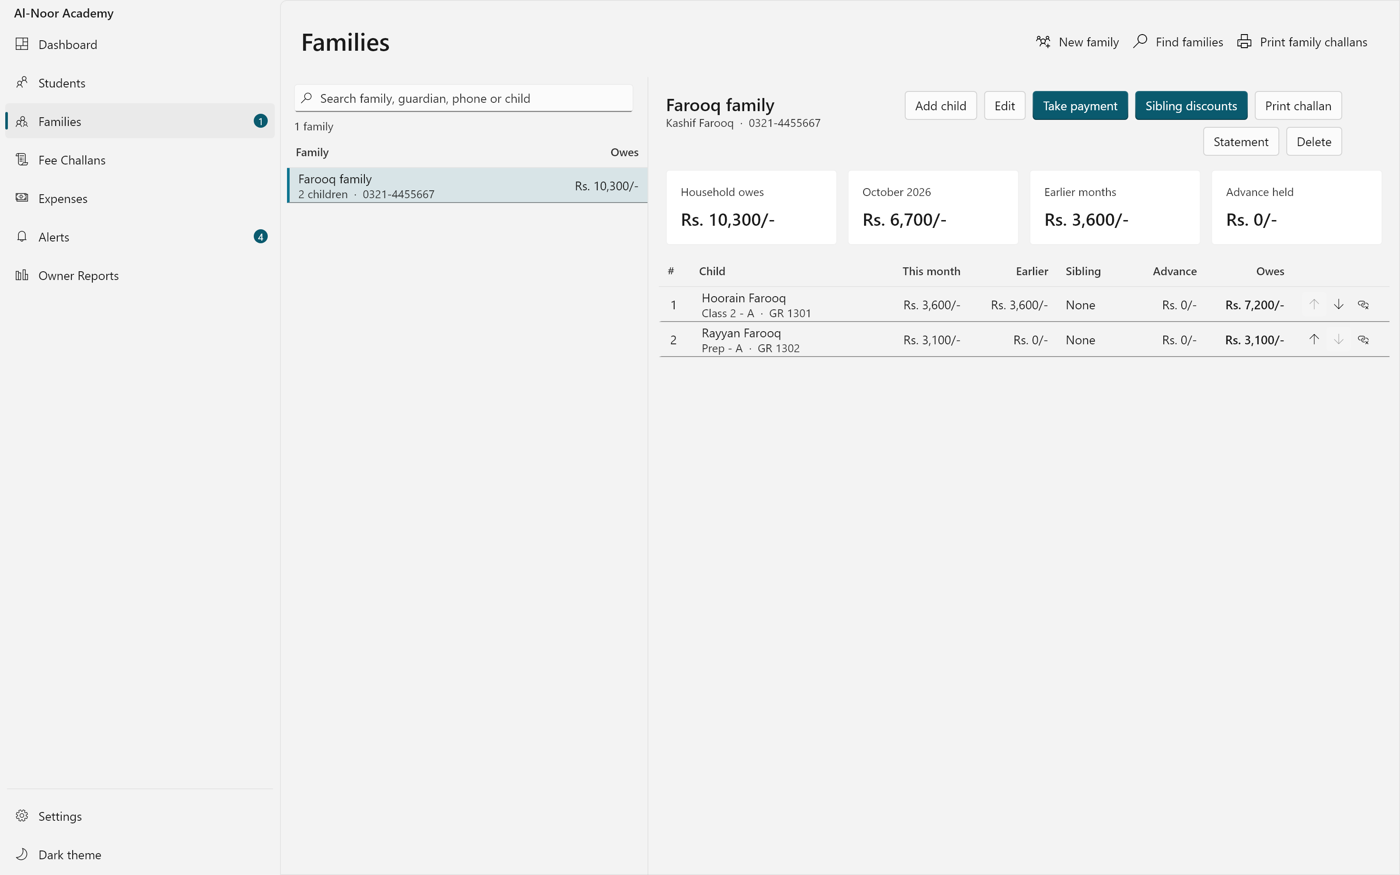The image size is (1400, 875).
Task: Click child name 'Hoorain Farooq'
Action: tap(743, 298)
